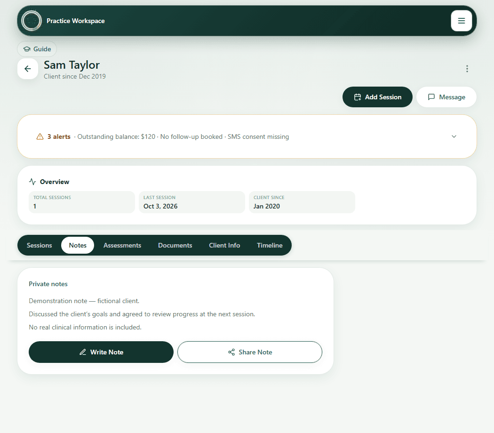Switch to the Sessions tab
Viewport: 494px width, 433px height.
pyautogui.click(x=40, y=245)
